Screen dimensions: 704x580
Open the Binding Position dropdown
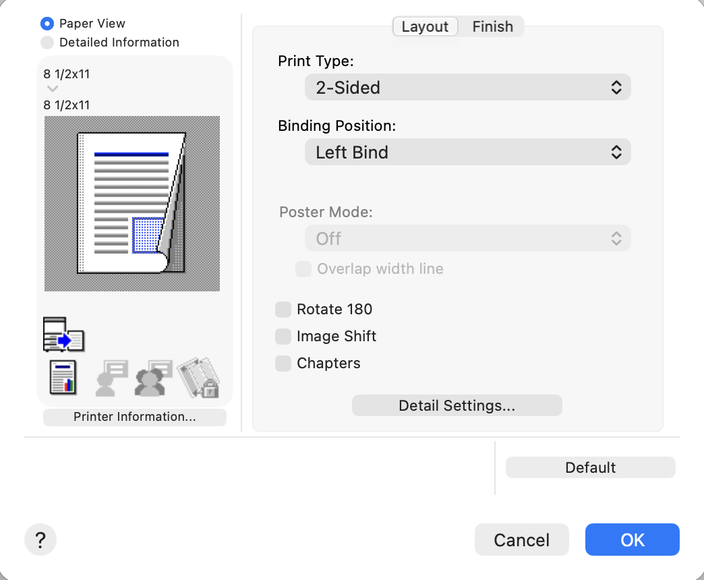click(x=468, y=152)
